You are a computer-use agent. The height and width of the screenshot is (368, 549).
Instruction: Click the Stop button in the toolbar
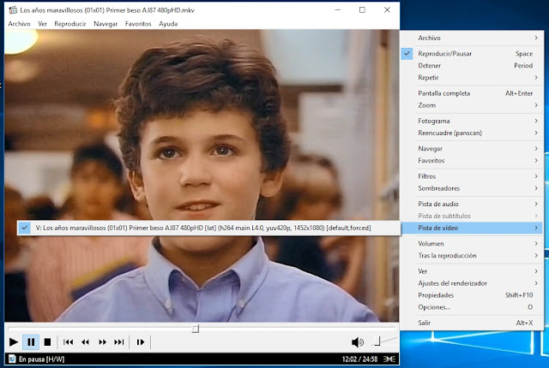coord(48,342)
